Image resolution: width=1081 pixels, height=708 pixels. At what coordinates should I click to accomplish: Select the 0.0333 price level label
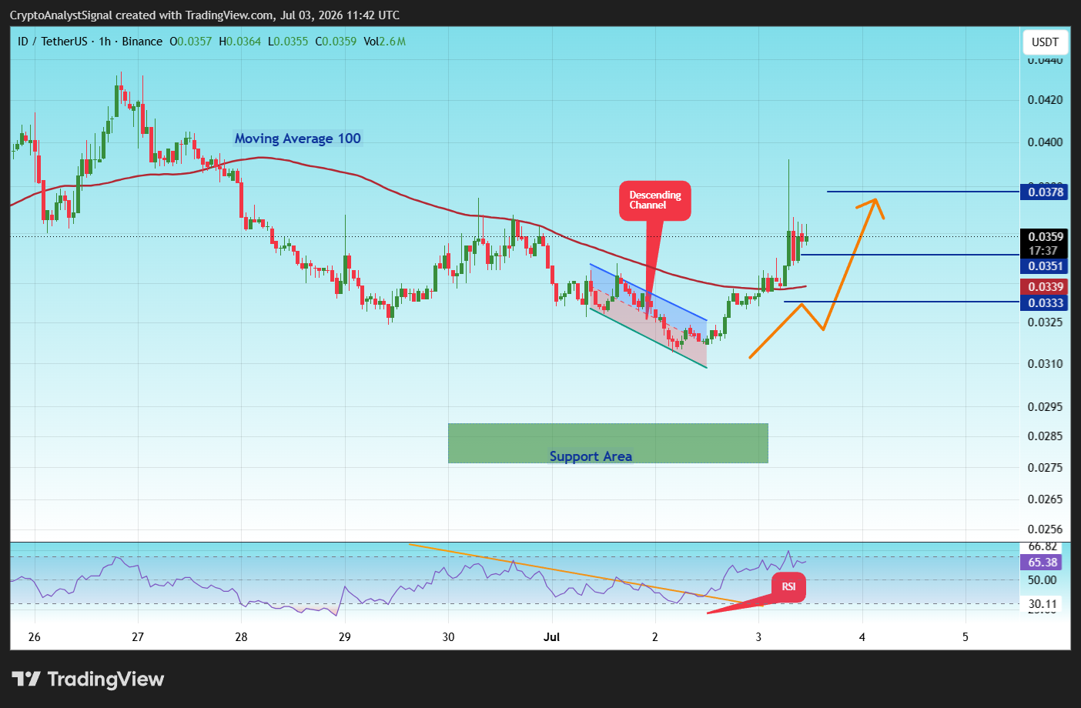click(x=1045, y=303)
